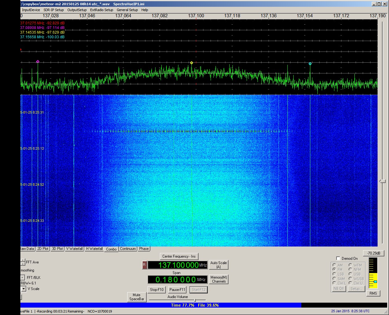The width and height of the screenshot is (389, 315).
Task: Click the Auto Scale (A) button
Action: coord(218,265)
